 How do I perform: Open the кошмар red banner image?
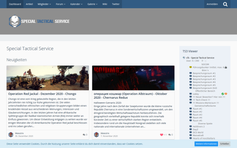tap(133, 78)
